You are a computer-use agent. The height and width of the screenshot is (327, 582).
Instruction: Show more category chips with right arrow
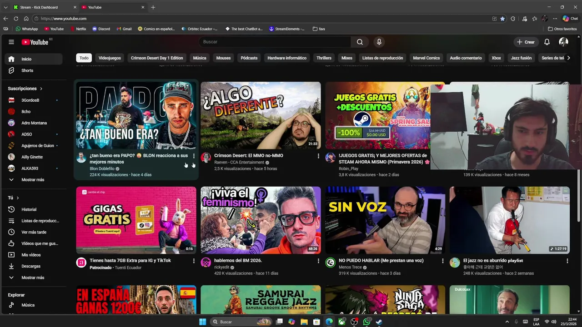(568, 58)
